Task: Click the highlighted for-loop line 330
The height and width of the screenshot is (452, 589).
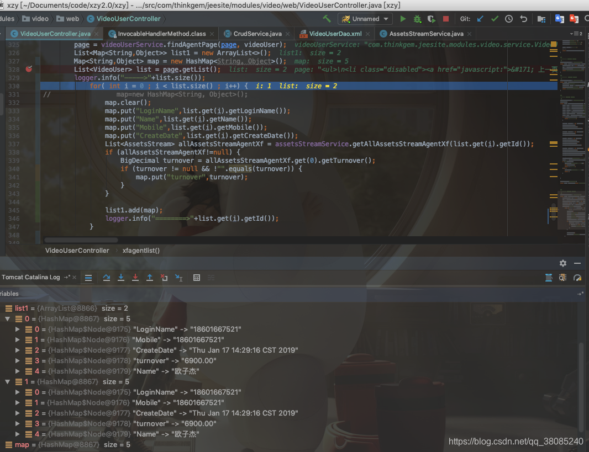Action: pyautogui.click(x=298, y=86)
